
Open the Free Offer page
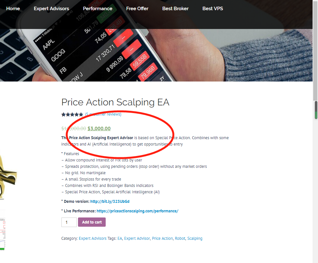(137, 9)
